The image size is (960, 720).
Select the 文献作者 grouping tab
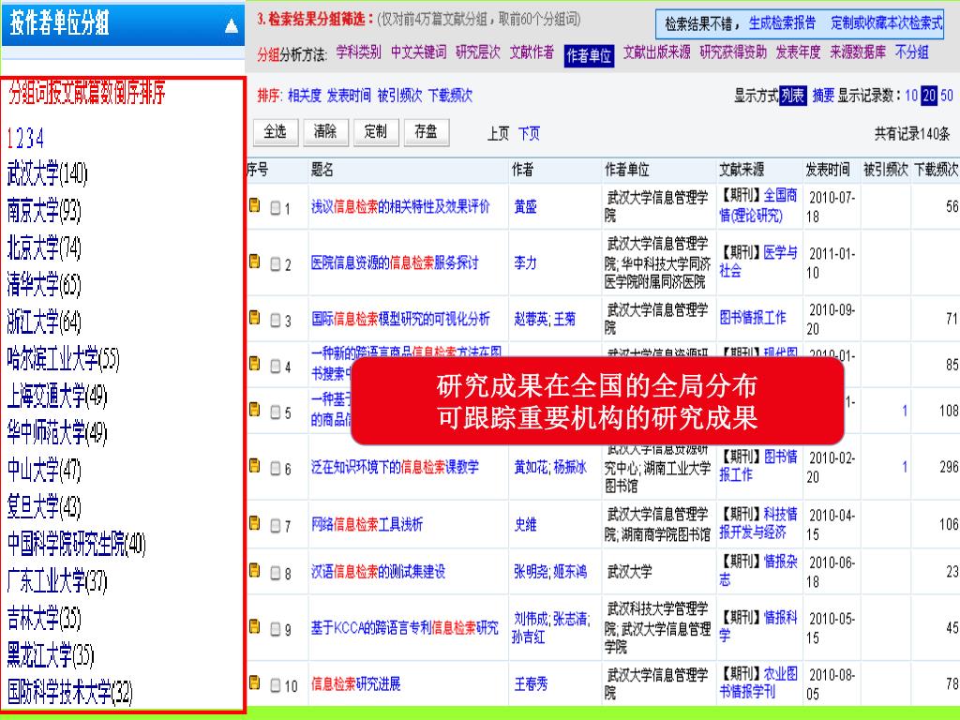coord(532,52)
